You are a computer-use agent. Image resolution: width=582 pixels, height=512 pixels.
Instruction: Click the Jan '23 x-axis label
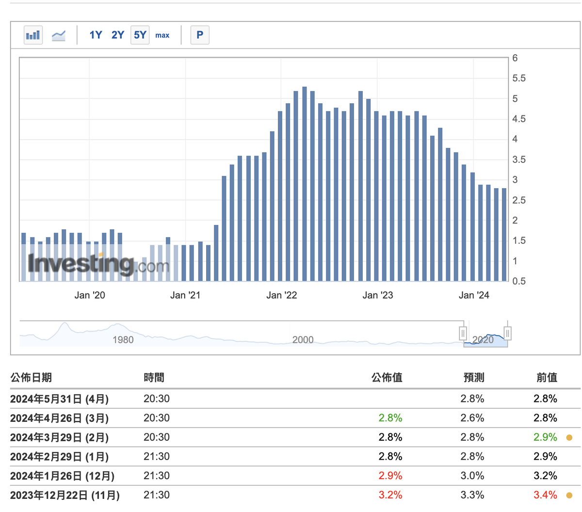378,295
